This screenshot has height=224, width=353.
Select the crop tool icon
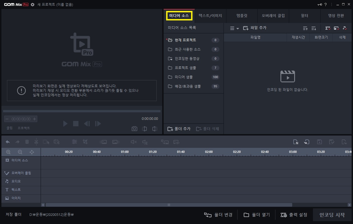tap(85, 142)
